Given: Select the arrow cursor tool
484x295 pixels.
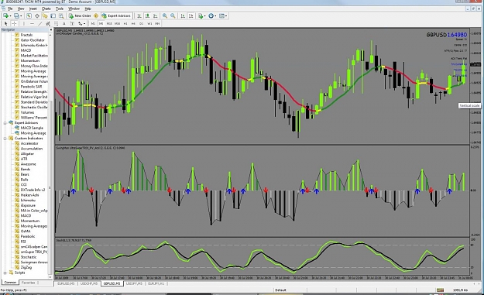Looking at the screenshot, I should tap(5, 23).
